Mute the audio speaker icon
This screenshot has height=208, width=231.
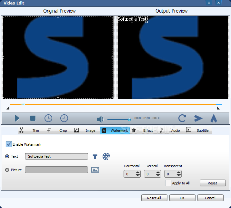(x=100, y=119)
